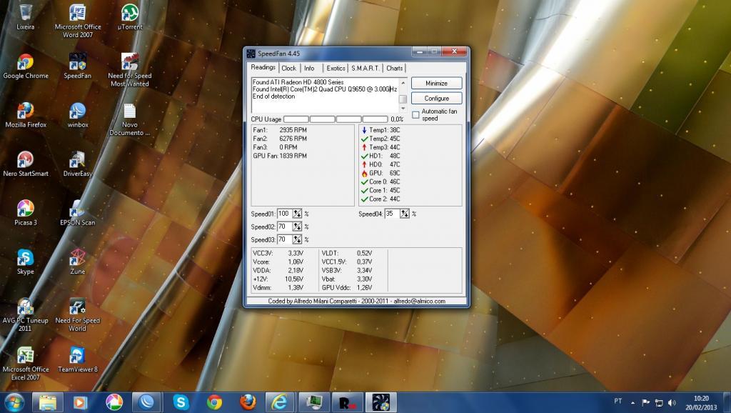Click the Minimize button in SpeedFan
The height and width of the screenshot is (413, 731).
436,83
